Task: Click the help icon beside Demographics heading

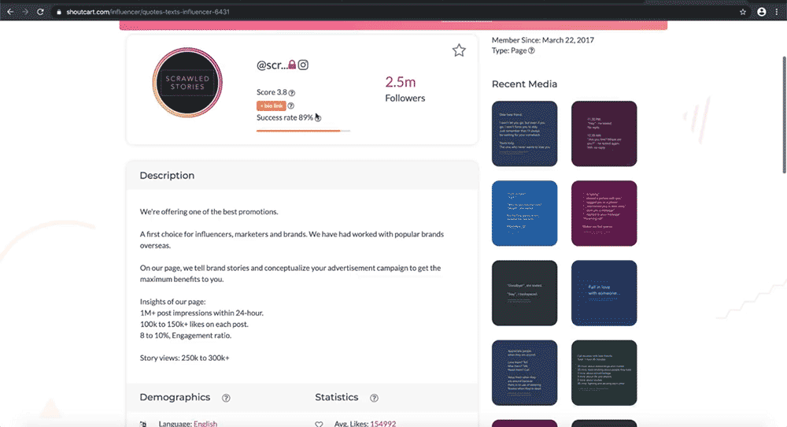Action: click(x=226, y=398)
